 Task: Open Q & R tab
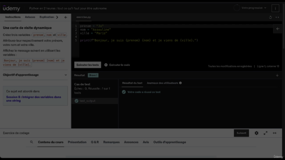pos(95,142)
